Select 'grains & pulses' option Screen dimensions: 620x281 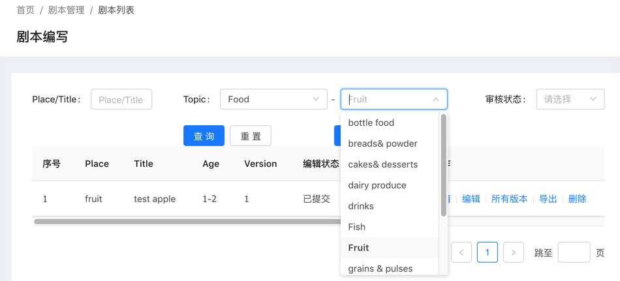click(380, 269)
